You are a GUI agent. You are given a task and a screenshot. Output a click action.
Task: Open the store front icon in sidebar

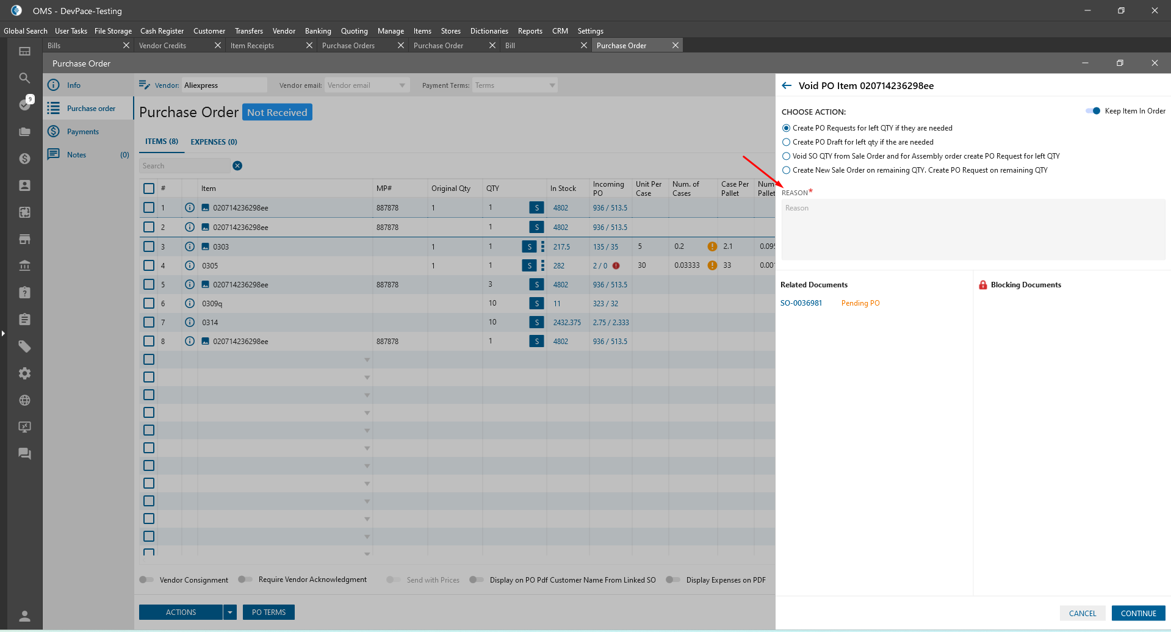click(x=24, y=239)
